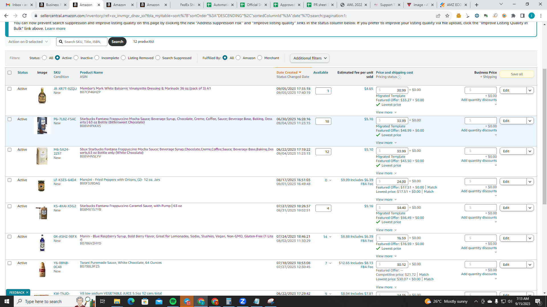Open the Monin Blue Raspberry Syrup product link
The width and height of the screenshot is (547, 307).
coord(176,238)
